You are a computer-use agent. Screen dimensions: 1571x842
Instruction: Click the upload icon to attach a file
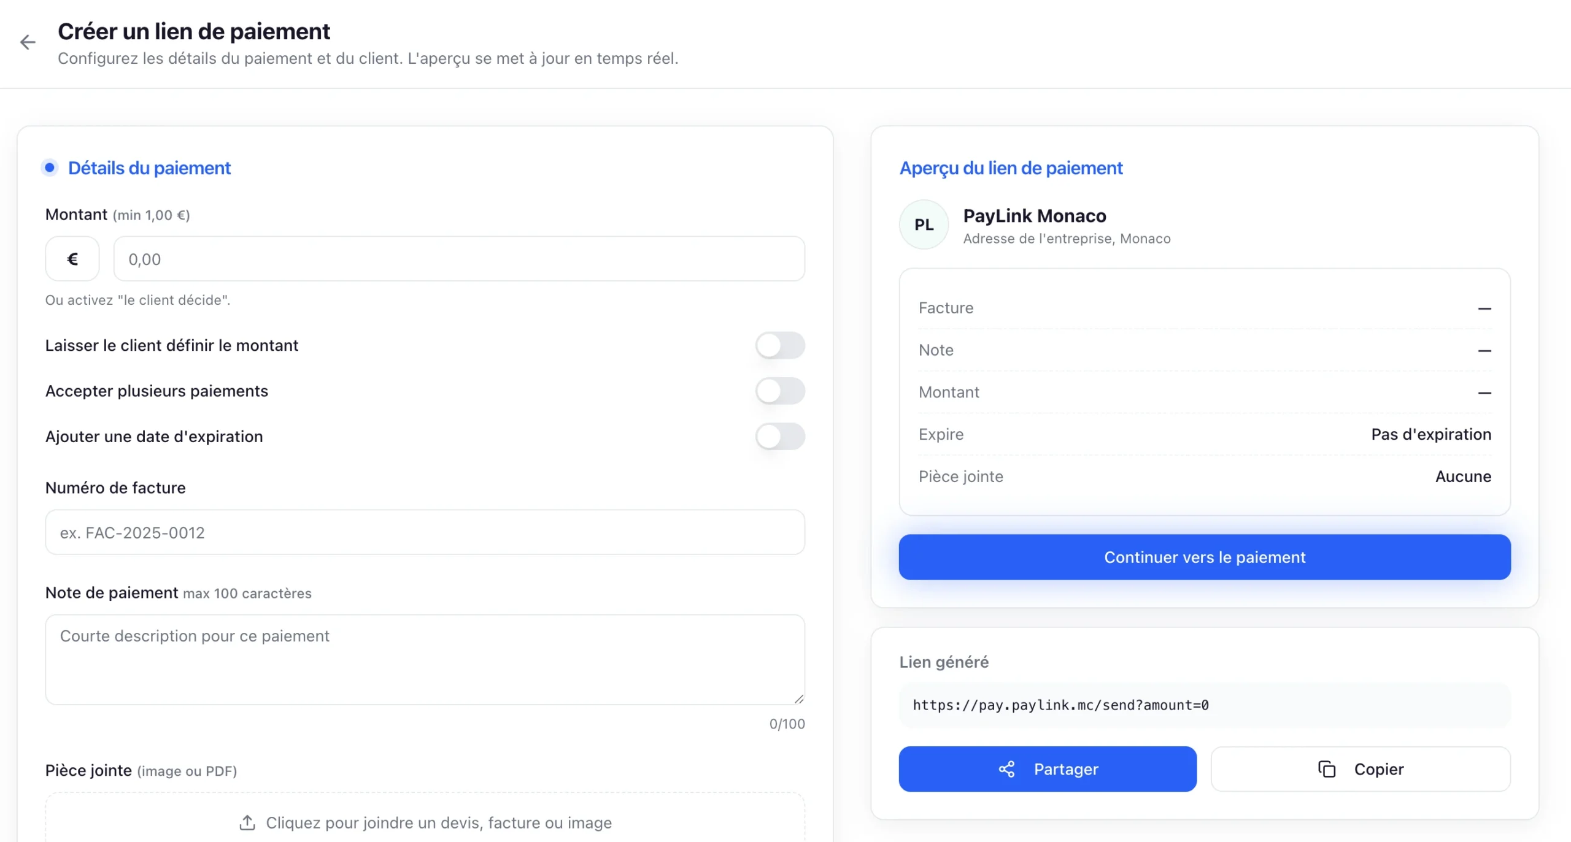247,824
